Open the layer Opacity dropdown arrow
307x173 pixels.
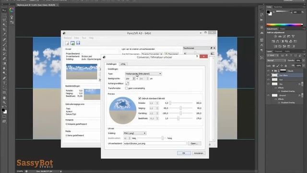304,61
